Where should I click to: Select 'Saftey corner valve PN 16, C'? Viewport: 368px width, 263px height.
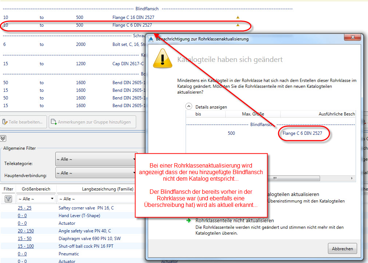[x=86, y=208]
